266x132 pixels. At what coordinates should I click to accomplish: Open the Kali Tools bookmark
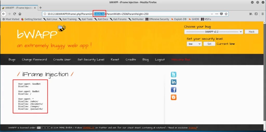click(x=85, y=19)
